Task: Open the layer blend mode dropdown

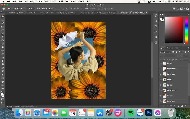Action: pos(167,56)
